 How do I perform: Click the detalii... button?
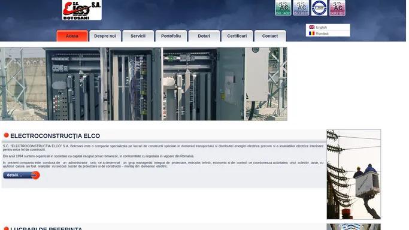22,175
